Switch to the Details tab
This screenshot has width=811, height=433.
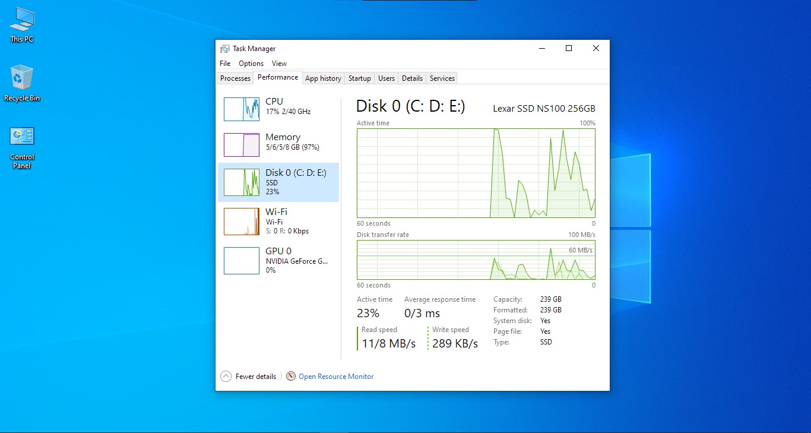(x=412, y=78)
